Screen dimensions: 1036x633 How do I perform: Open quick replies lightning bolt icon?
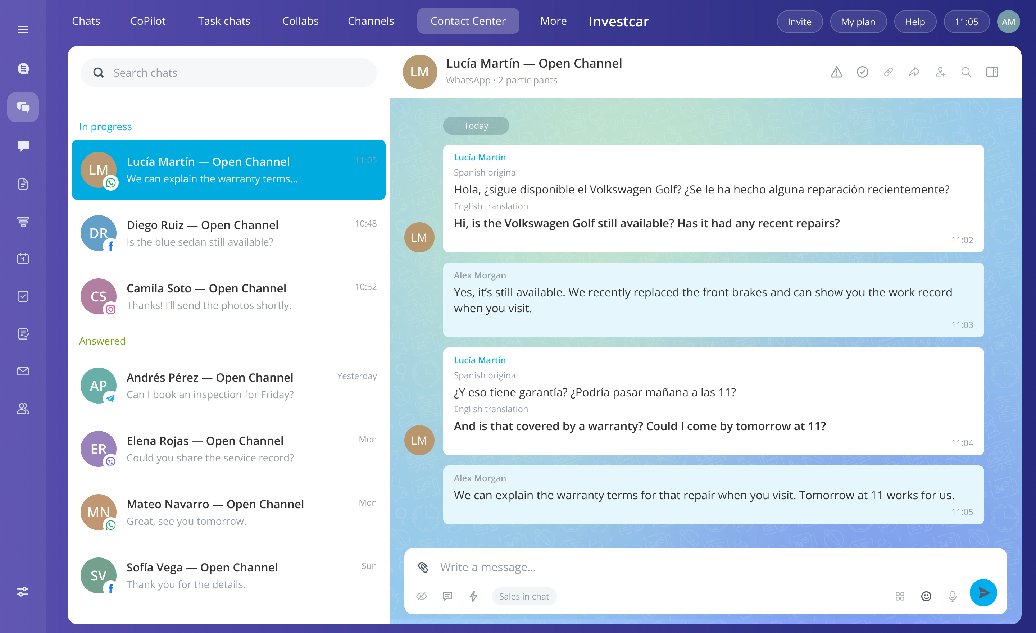(x=473, y=596)
